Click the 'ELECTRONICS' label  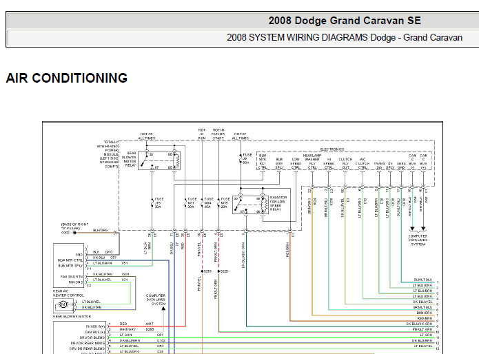(x=332, y=149)
